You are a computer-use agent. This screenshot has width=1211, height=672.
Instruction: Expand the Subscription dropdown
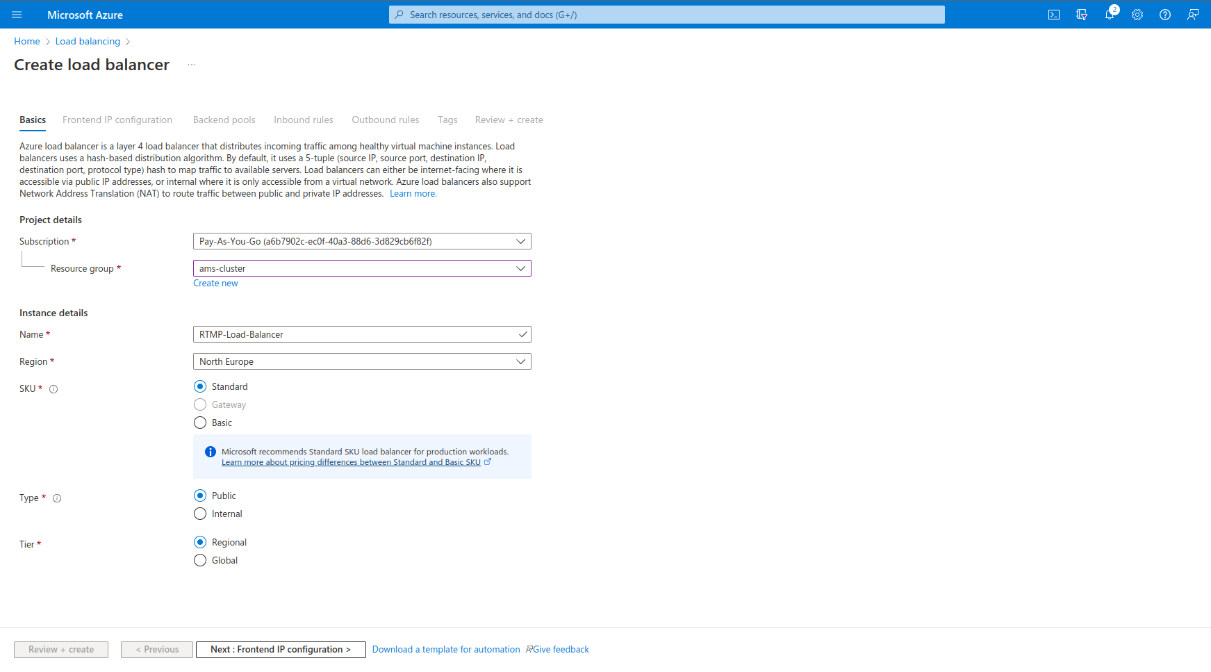(x=362, y=241)
